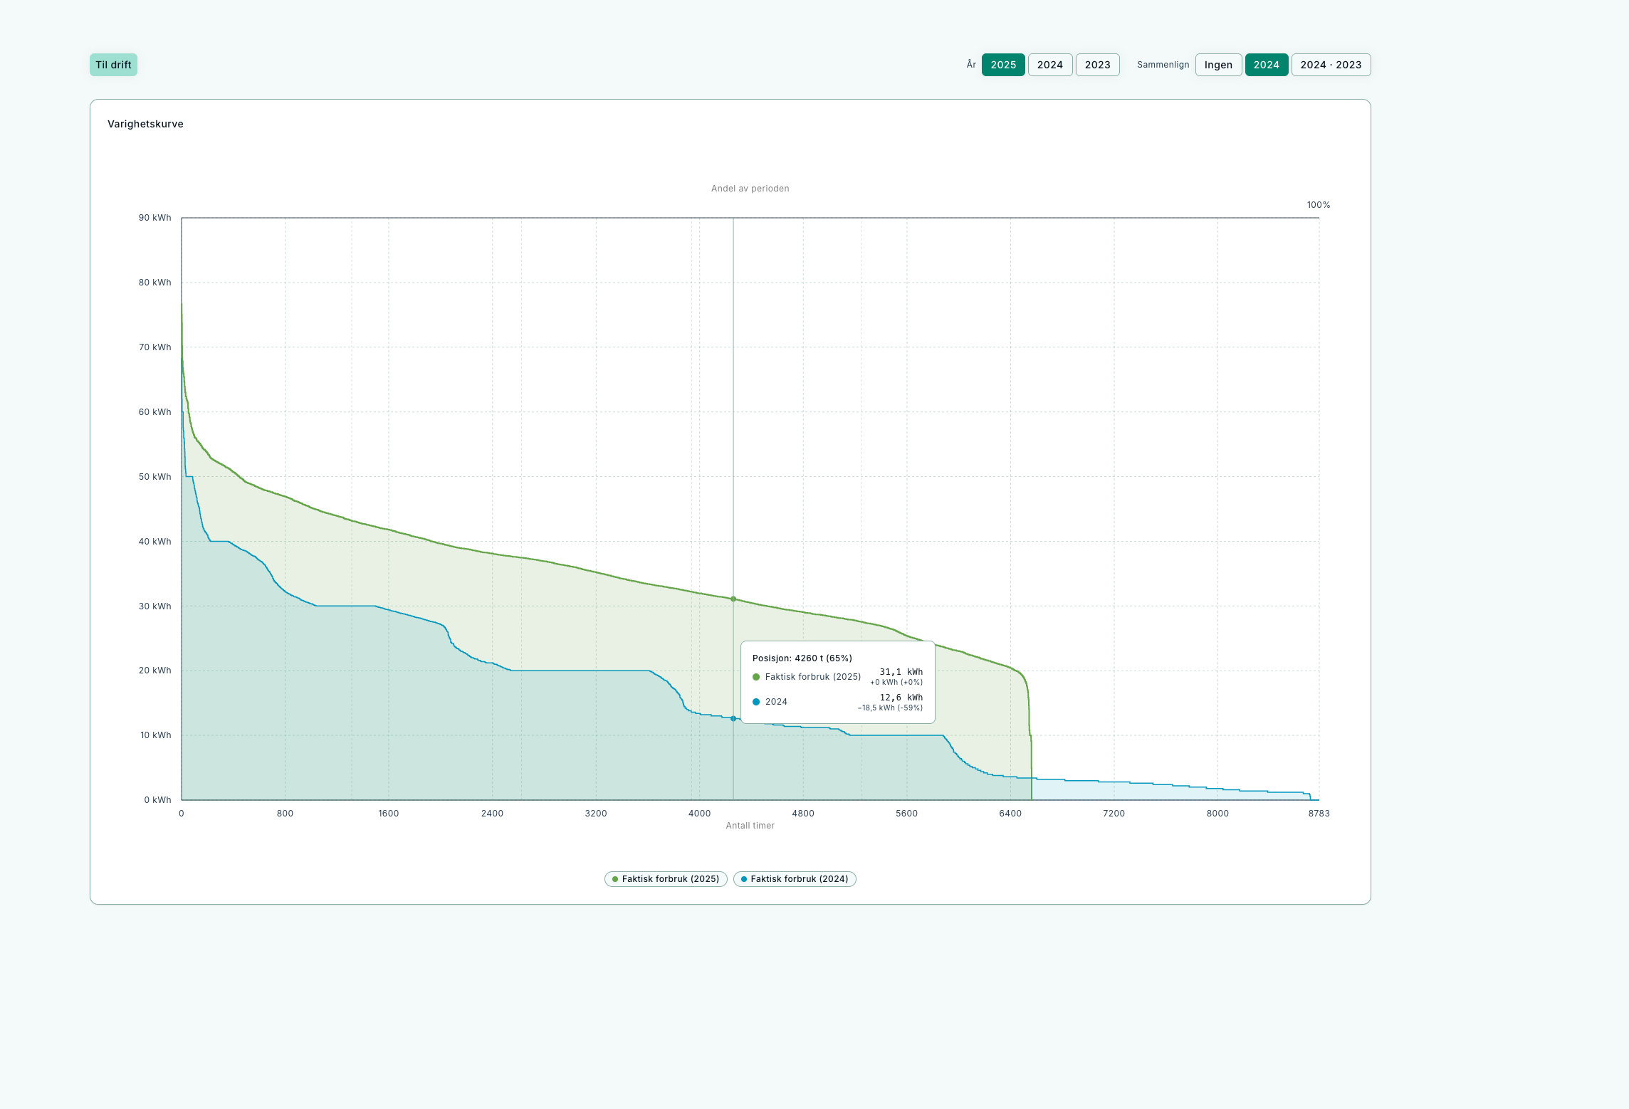1629x1109 pixels.
Task: Click green dot in the 2025 legend pill
Action: 615,879
